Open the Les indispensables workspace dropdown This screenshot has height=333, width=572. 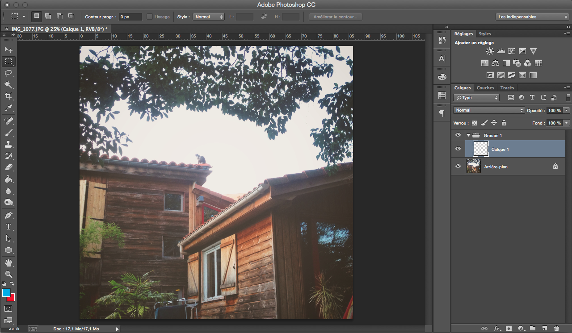[532, 17]
